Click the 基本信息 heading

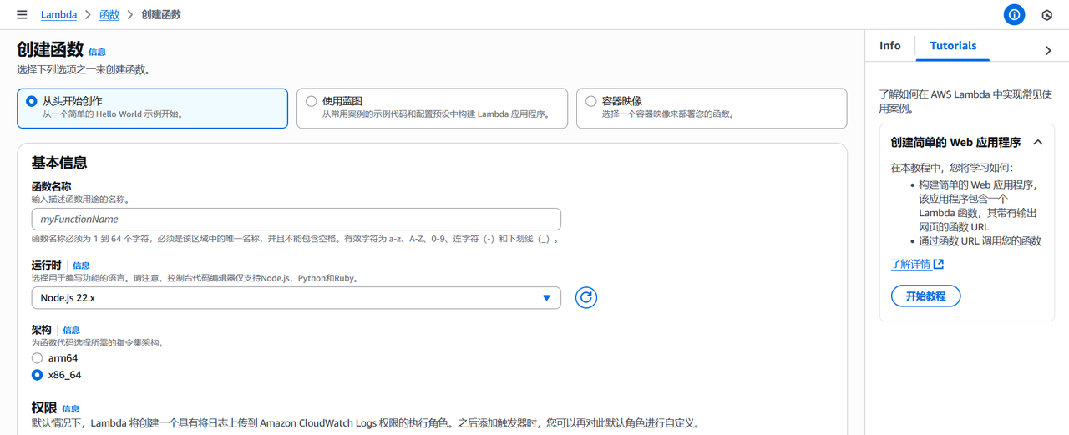coord(59,163)
